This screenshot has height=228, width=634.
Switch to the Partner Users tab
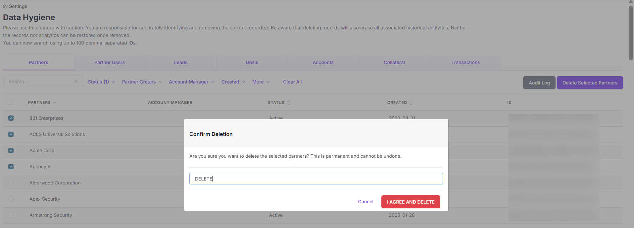[110, 62]
